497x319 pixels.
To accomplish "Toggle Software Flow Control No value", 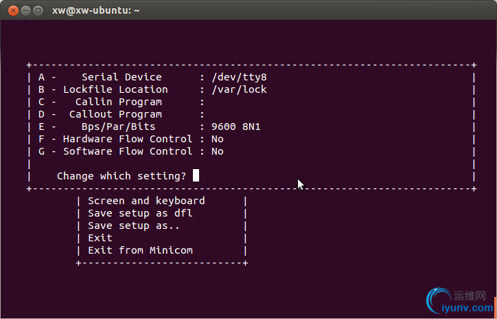I will coord(218,151).
